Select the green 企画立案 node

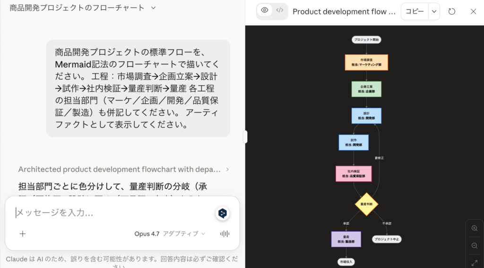coord(366,89)
